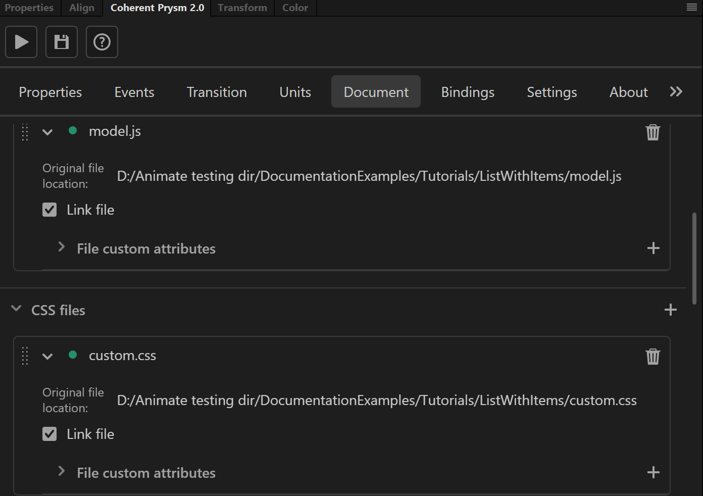The image size is (703, 496).
Task: Click the custom.css file path text
Action: pyautogui.click(x=377, y=400)
